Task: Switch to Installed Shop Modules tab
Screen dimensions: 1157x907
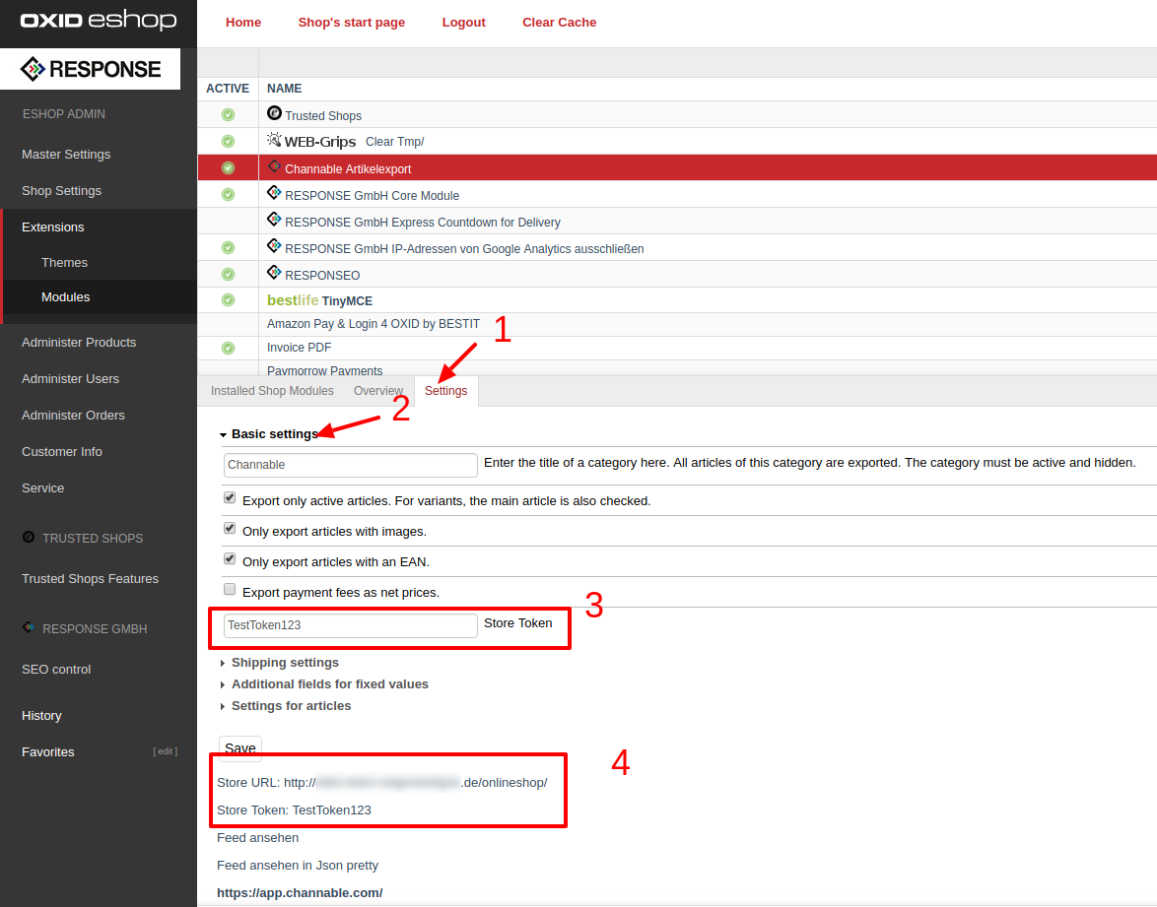Action: [x=272, y=391]
